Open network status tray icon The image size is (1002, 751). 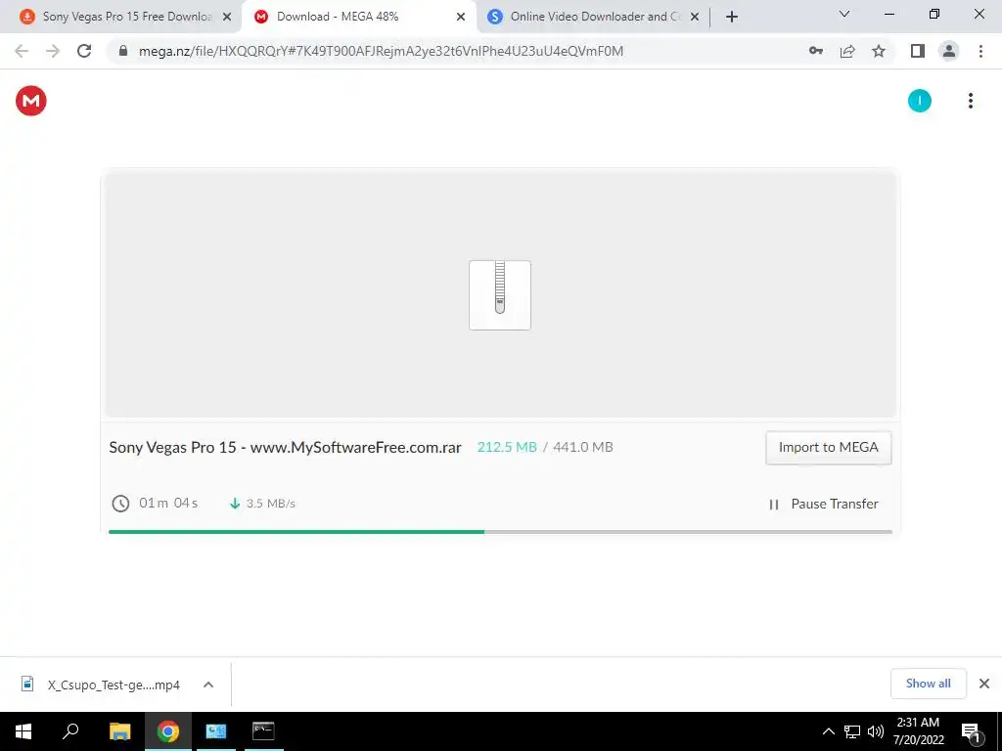pos(852,731)
